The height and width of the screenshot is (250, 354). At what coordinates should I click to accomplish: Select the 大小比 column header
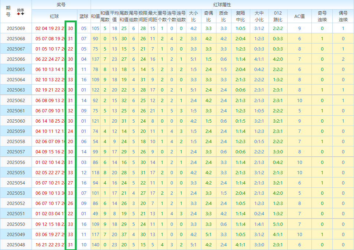coord(193,16)
